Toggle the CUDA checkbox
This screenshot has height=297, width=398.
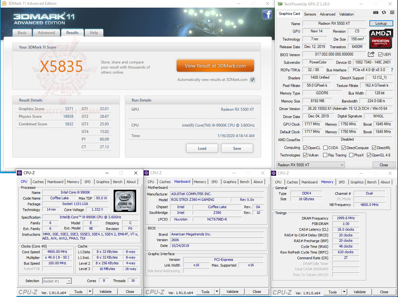click(x=325, y=148)
